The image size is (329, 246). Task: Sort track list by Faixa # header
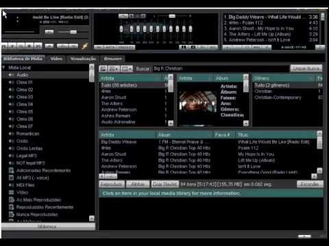pyautogui.click(x=224, y=135)
